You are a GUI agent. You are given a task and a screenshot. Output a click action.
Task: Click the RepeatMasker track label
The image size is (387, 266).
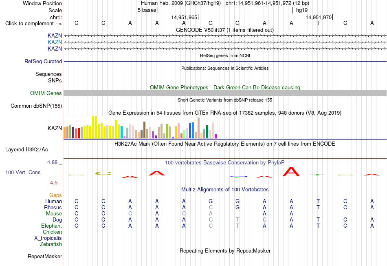(x=45, y=257)
